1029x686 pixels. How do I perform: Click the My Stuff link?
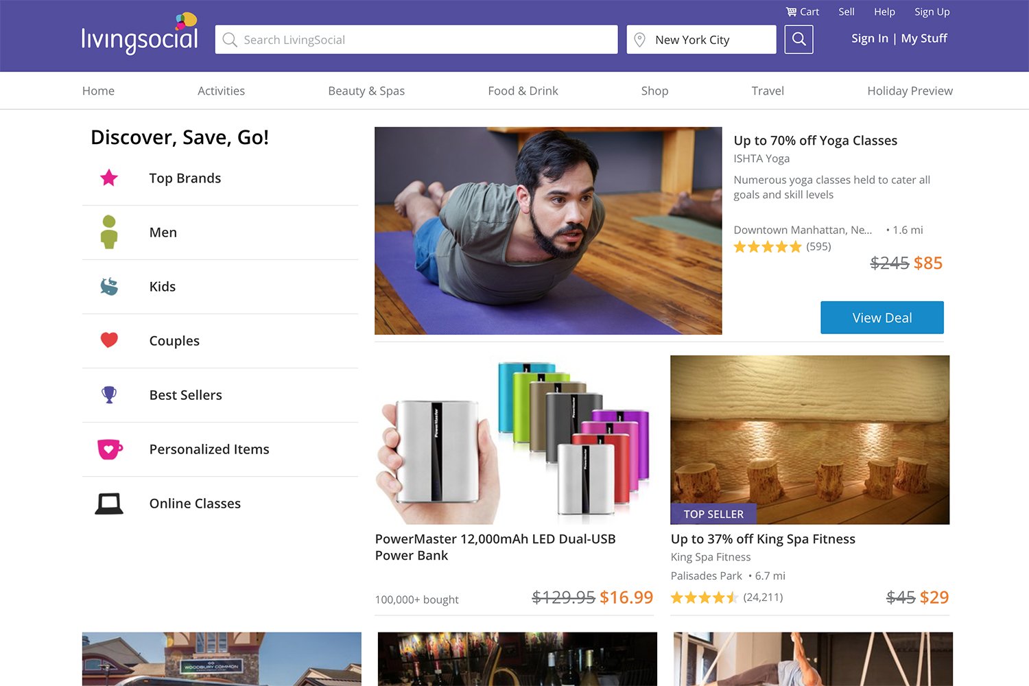pyautogui.click(x=924, y=38)
